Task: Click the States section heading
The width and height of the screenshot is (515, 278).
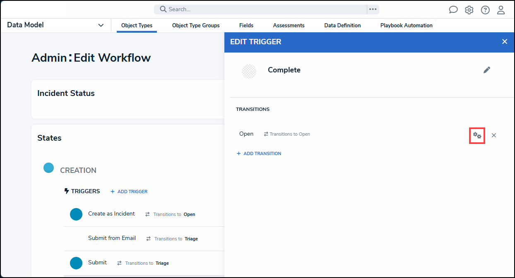Action: [x=49, y=138]
